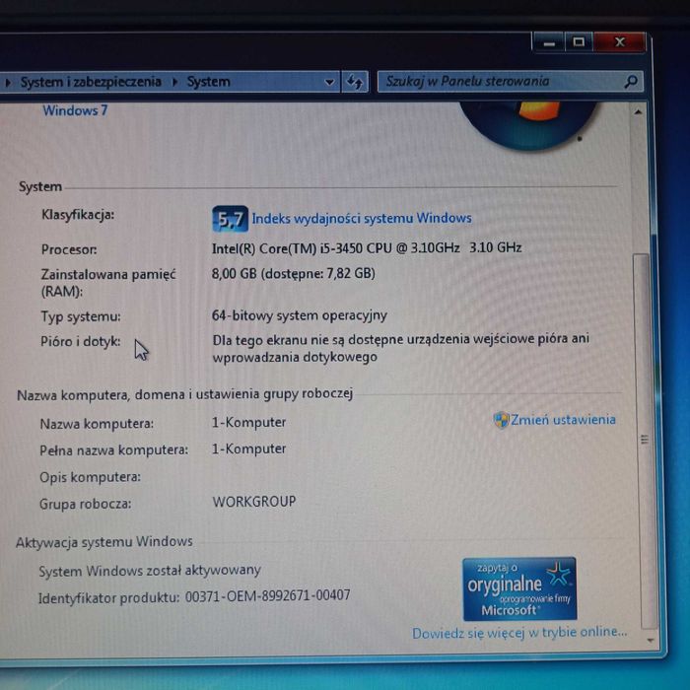Select the Intel Core i5-3450 processor text

click(x=367, y=248)
